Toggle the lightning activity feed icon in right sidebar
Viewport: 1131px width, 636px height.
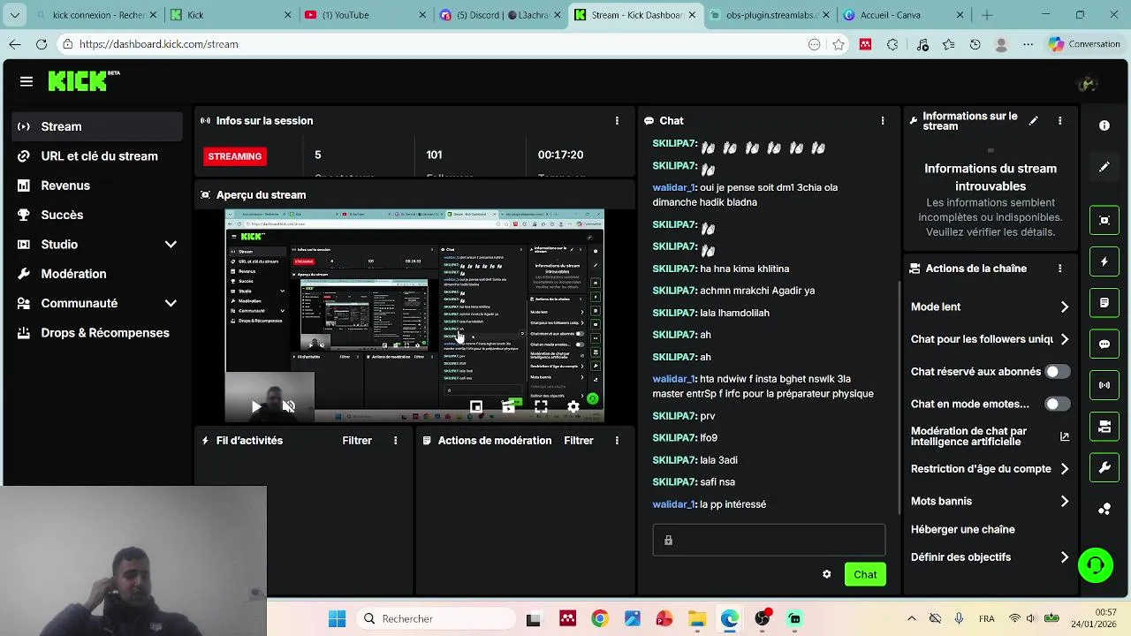[x=1104, y=261]
